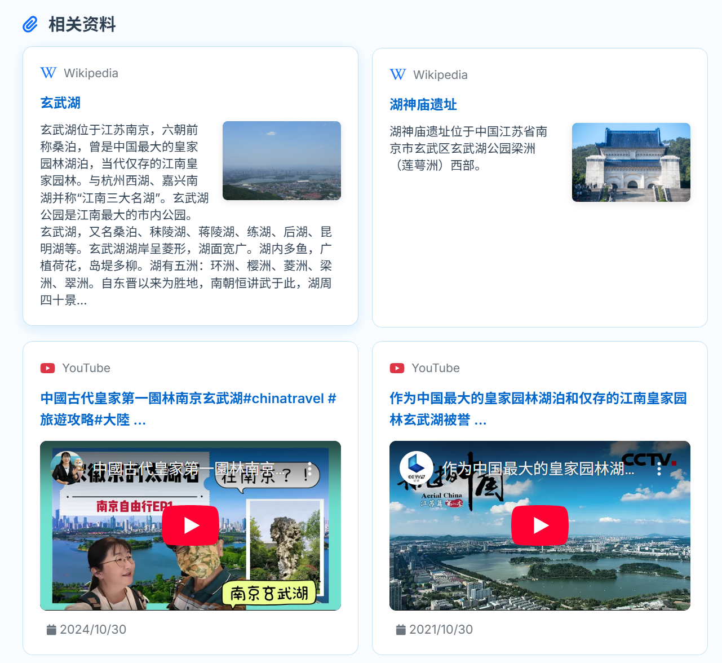Open the 玄武湖 Wikipedia article link

pos(60,103)
